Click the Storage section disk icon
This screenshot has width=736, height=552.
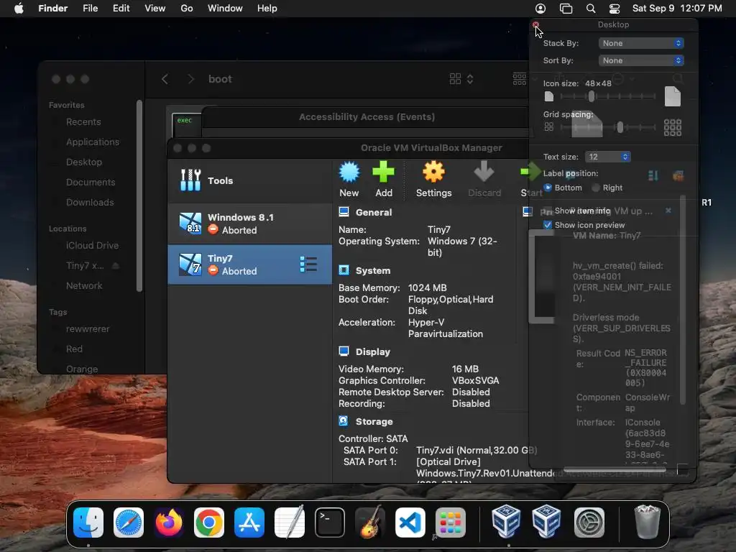(x=344, y=421)
